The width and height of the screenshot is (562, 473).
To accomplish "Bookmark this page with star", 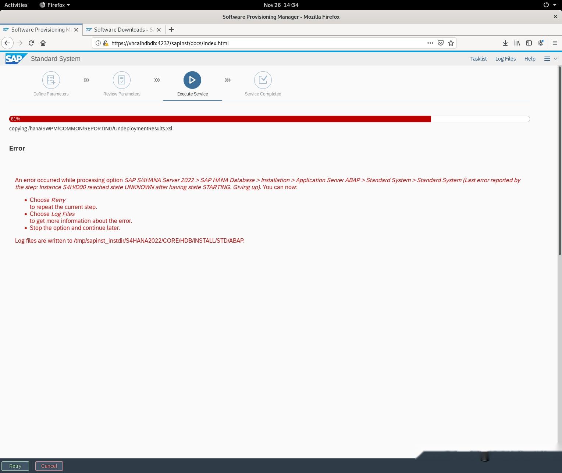I will pyautogui.click(x=451, y=43).
